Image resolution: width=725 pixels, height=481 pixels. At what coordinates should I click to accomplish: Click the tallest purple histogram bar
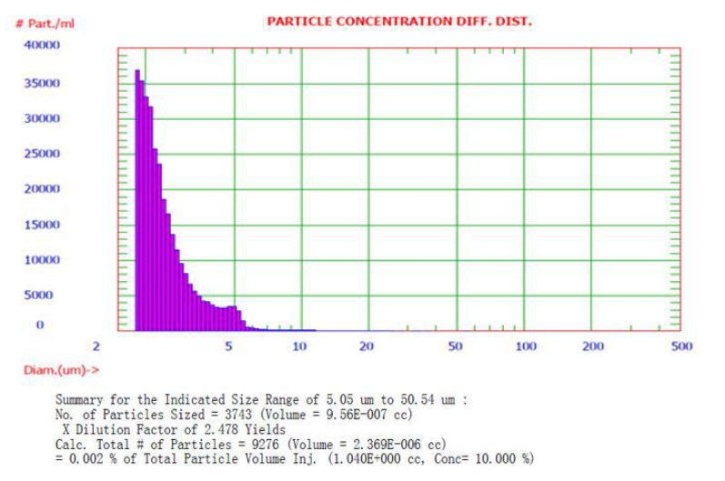[x=137, y=200]
